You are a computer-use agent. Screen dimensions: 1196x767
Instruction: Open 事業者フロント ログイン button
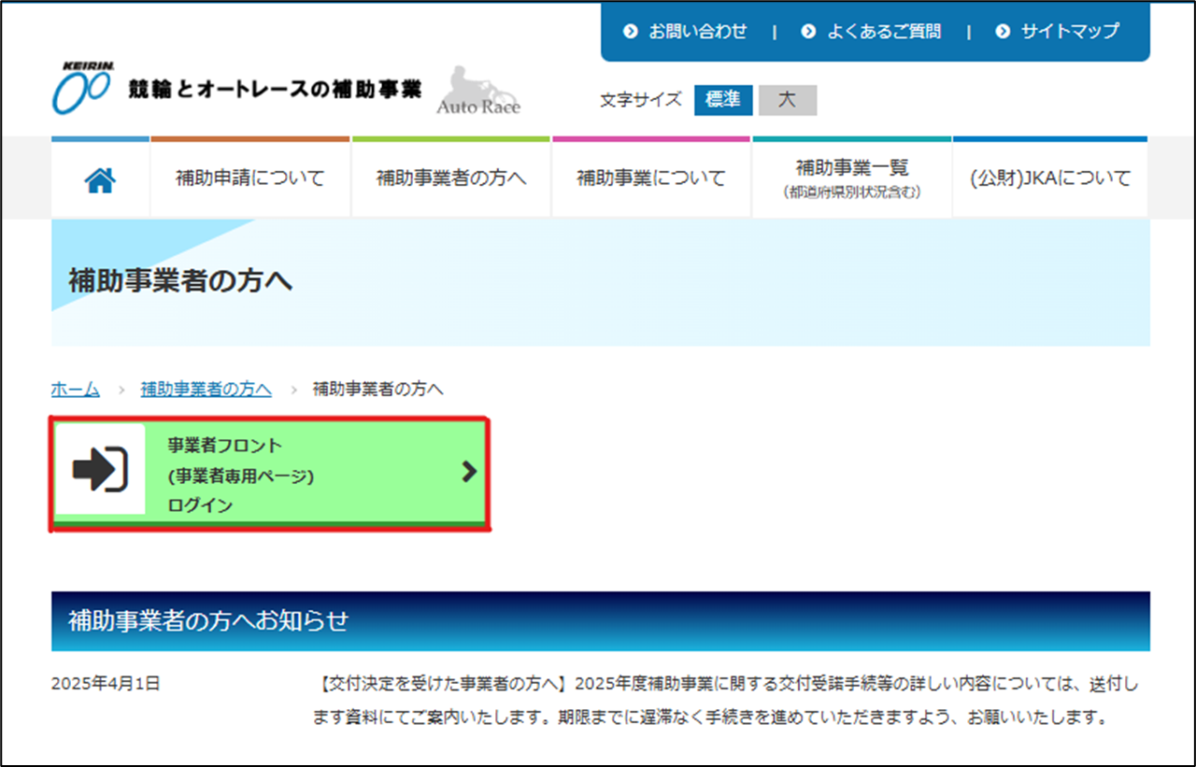coord(270,476)
